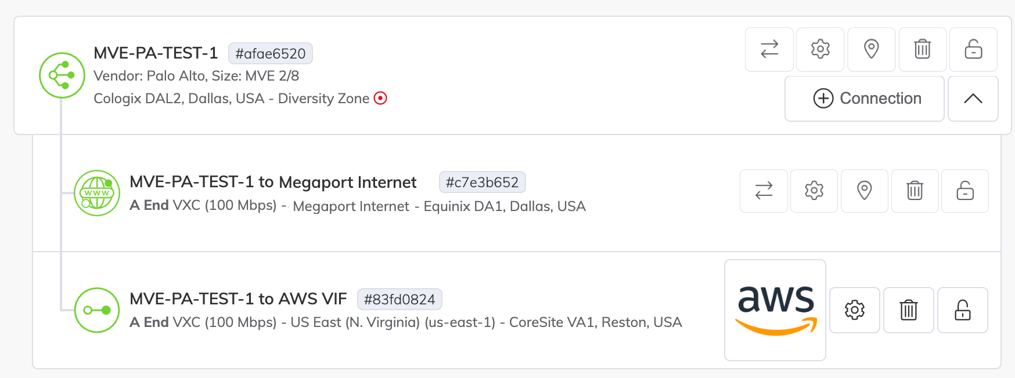Click swap arrows icon for MVE-PA-TEST-1
The height and width of the screenshot is (378, 1015).
pos(769,49)
